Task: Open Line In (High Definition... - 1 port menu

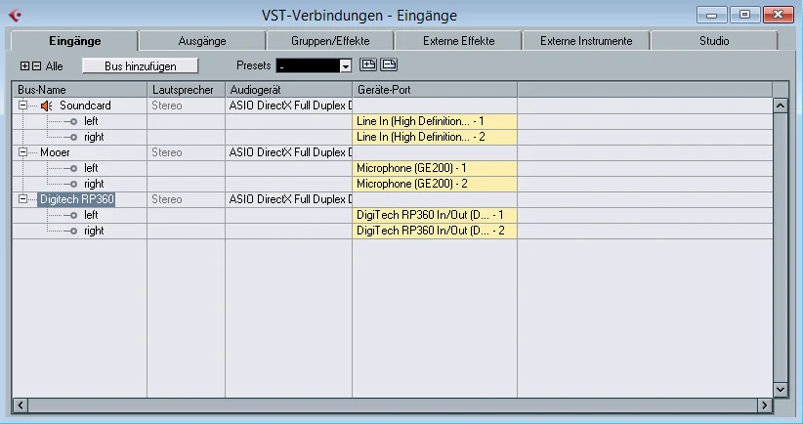Action: point(435,121)
